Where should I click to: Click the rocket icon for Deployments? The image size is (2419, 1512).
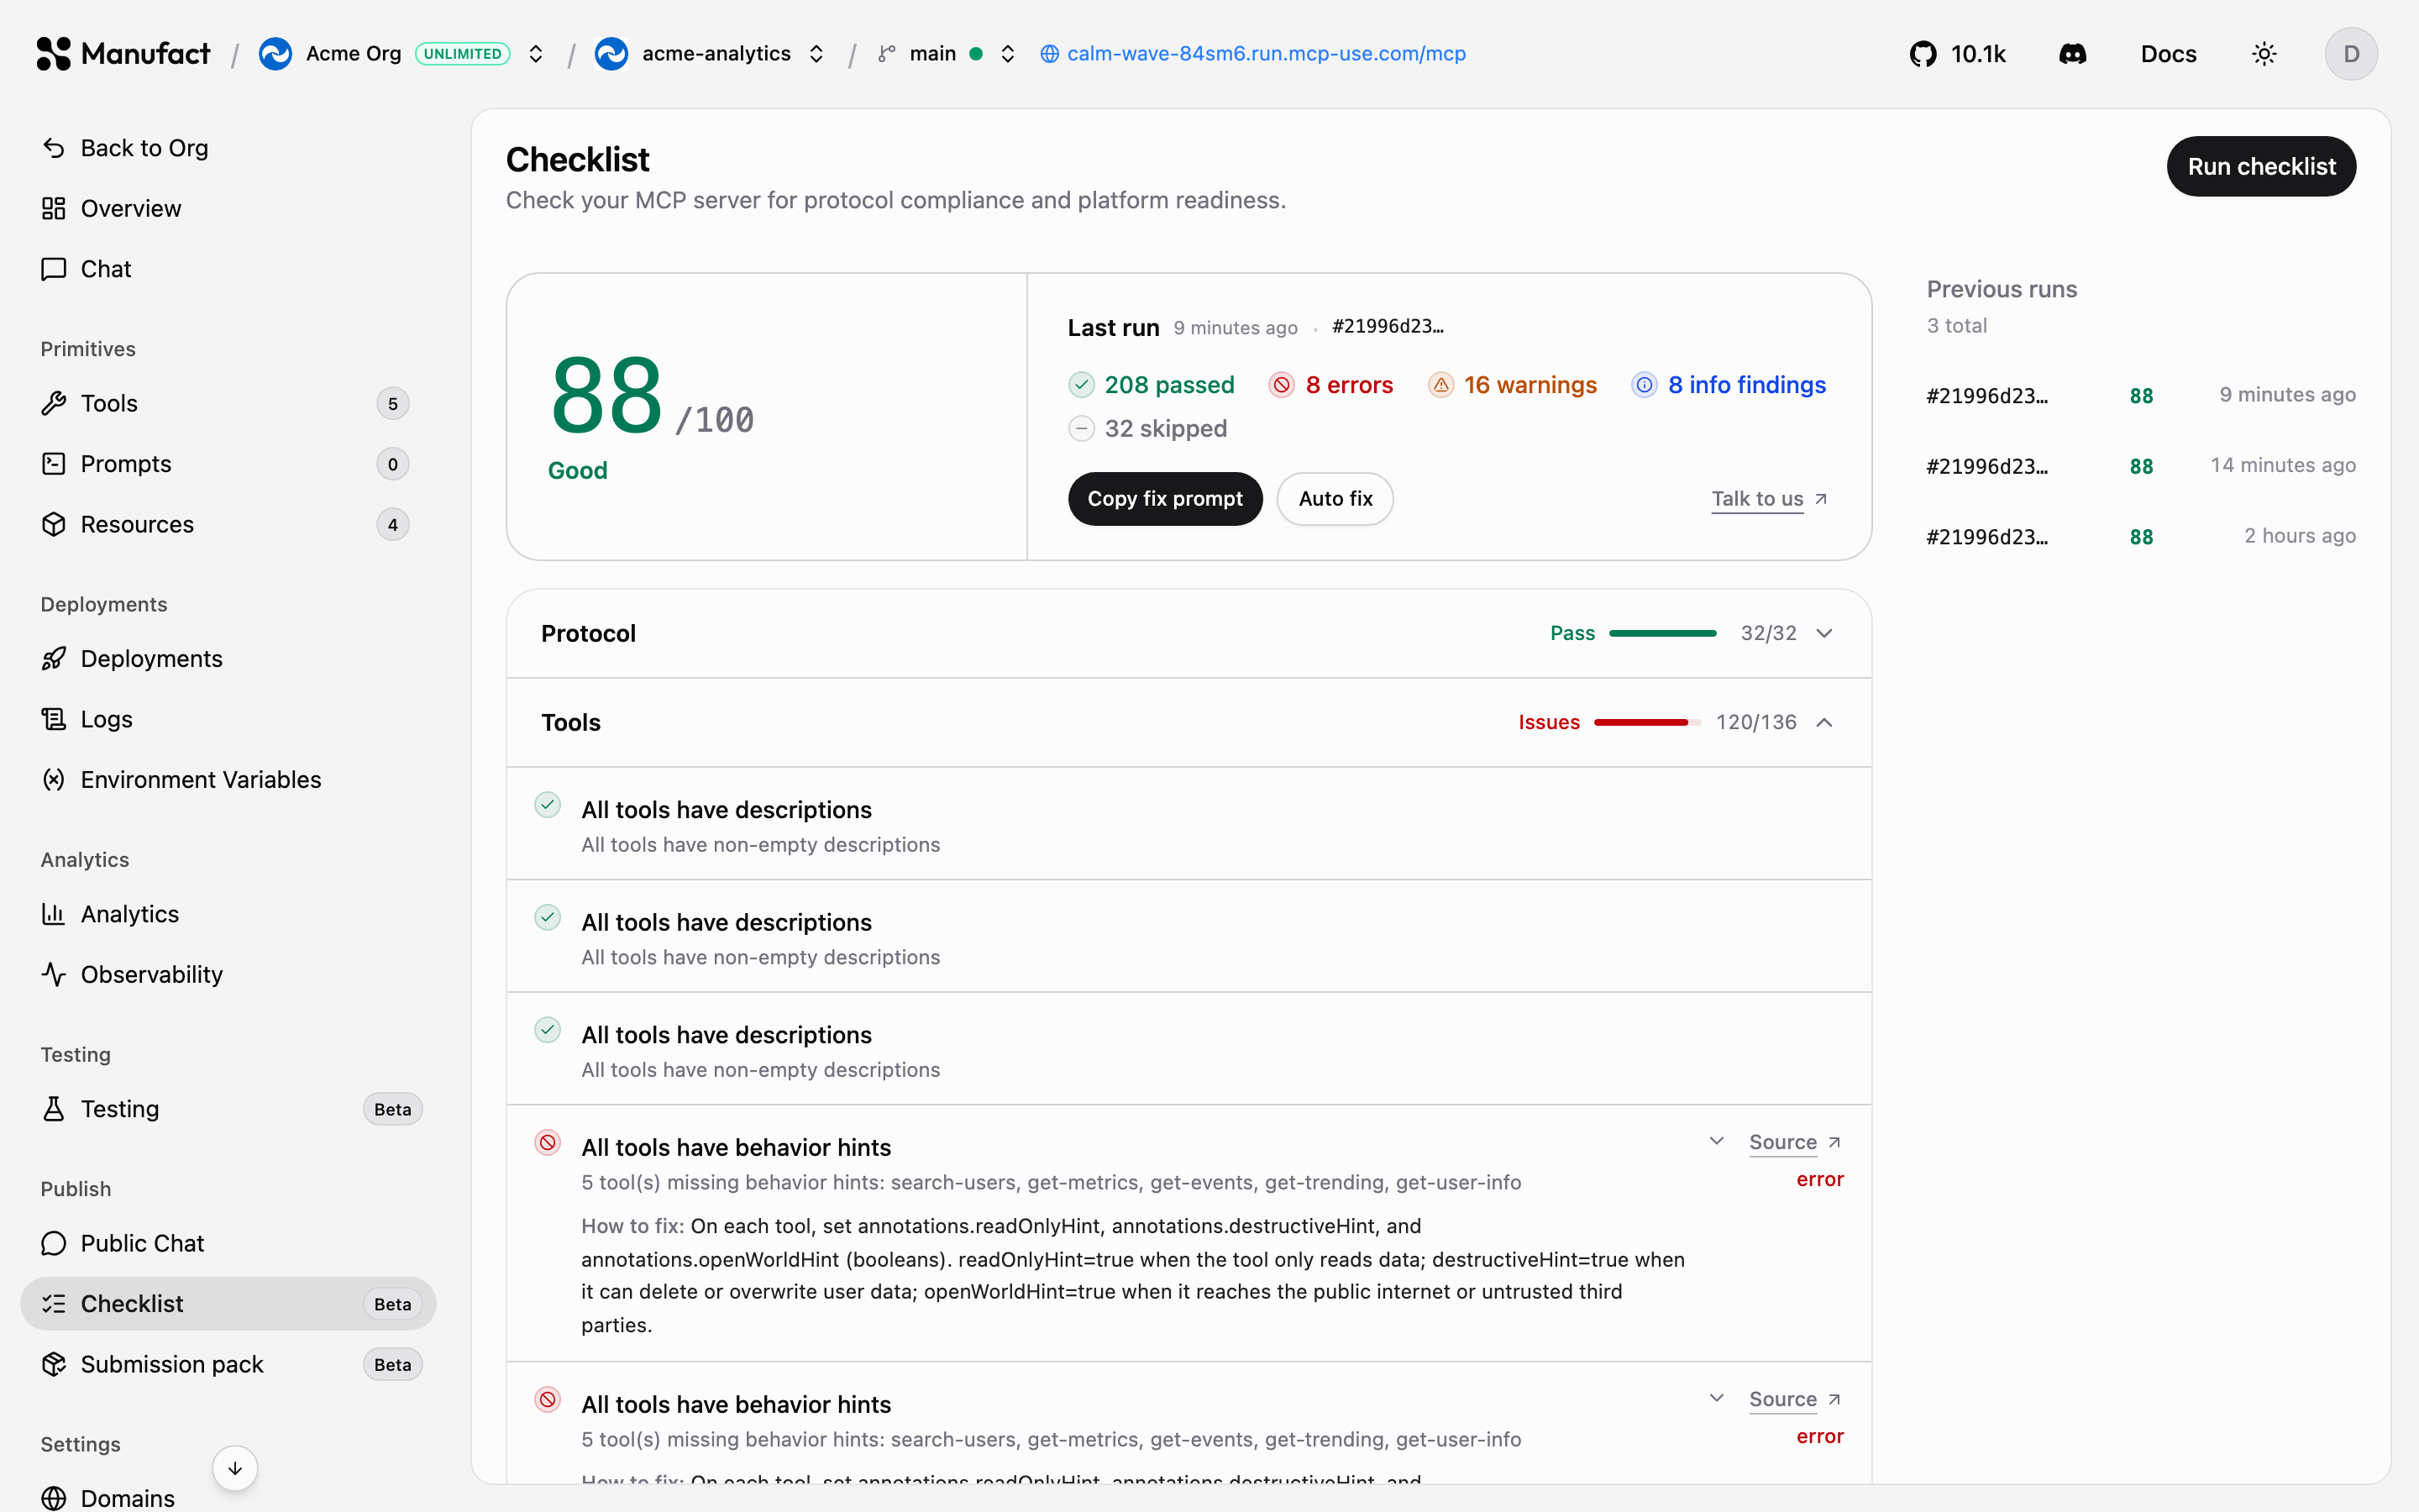pos(54,659)
